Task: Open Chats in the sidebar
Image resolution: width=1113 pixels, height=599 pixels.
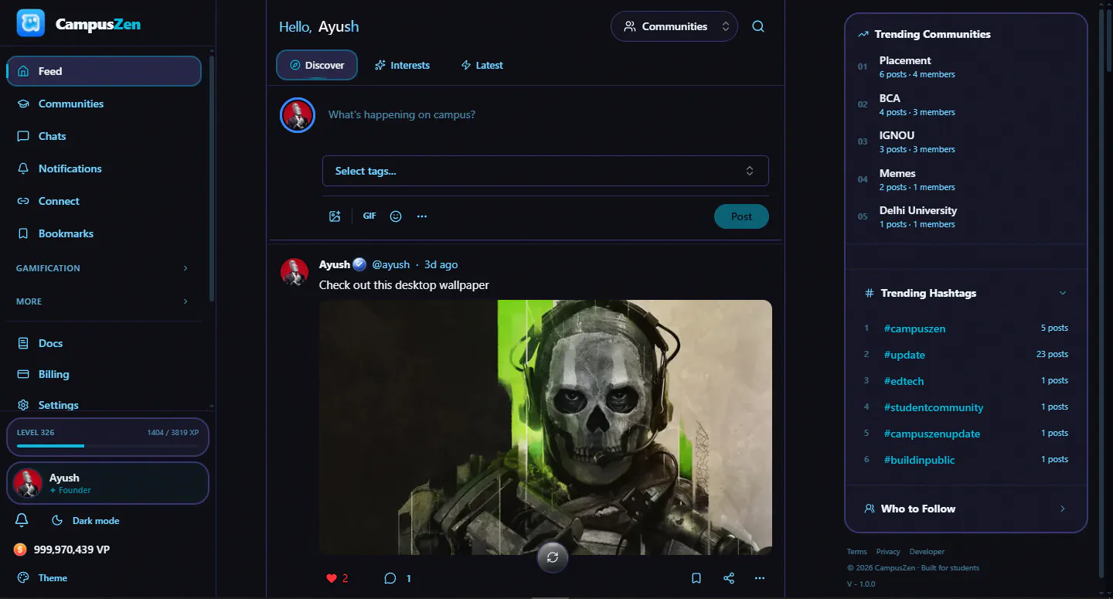Action: click(x=104, y=136)
